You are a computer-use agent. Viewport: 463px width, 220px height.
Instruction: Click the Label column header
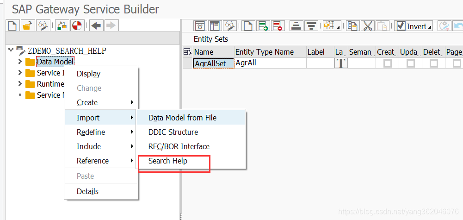coord(321,52)
